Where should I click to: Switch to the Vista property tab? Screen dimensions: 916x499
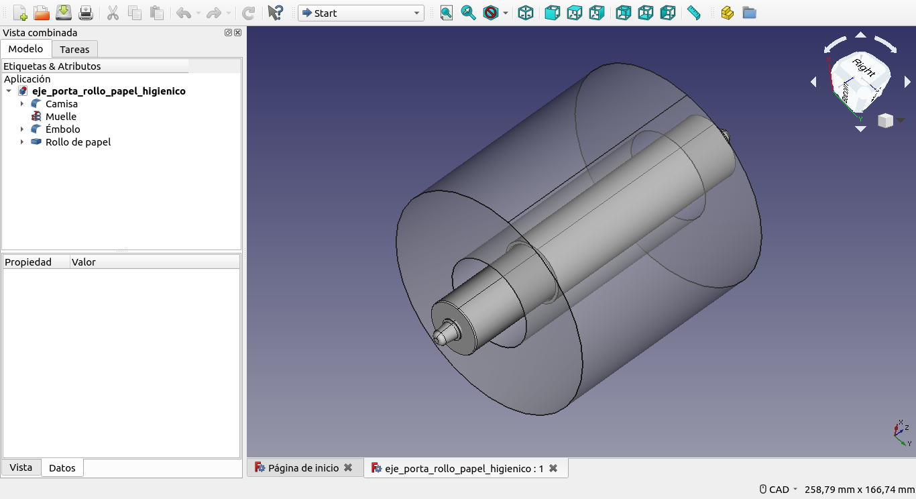coord(21,467)
